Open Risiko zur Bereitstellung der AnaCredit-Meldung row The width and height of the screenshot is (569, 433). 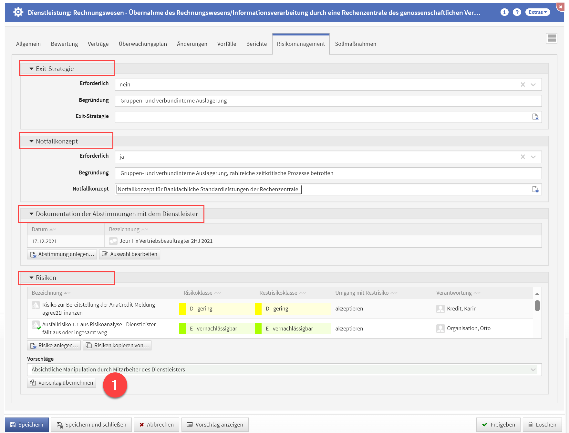100,309
